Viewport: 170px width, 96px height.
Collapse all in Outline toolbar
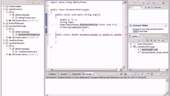coord(143,41)
